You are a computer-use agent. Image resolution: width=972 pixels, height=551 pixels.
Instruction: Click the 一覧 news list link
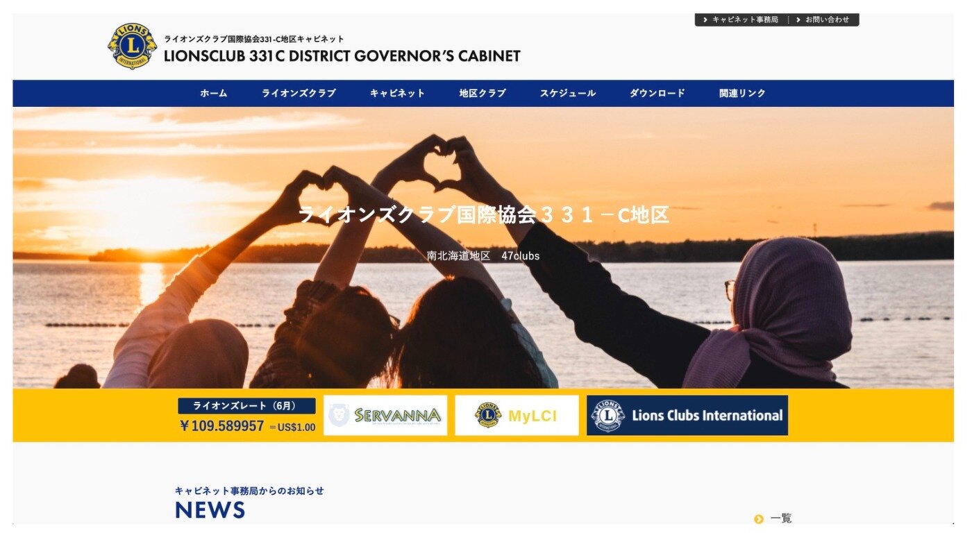(781, 518)
